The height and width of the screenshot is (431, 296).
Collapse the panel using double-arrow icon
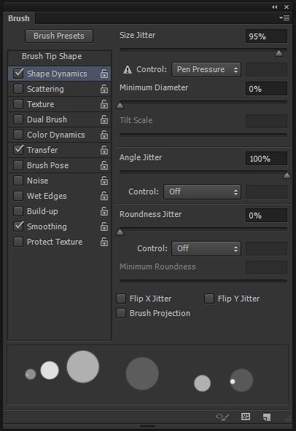pos(275,7)
